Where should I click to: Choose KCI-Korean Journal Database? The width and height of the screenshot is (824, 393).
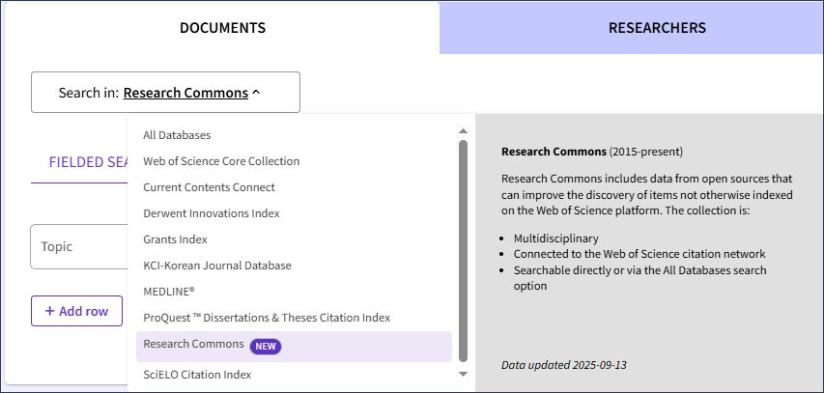[x=216, y=266]
